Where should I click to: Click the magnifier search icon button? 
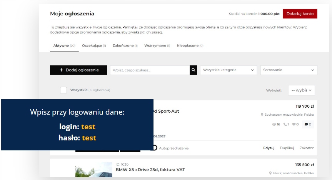[x=193, y=70]
